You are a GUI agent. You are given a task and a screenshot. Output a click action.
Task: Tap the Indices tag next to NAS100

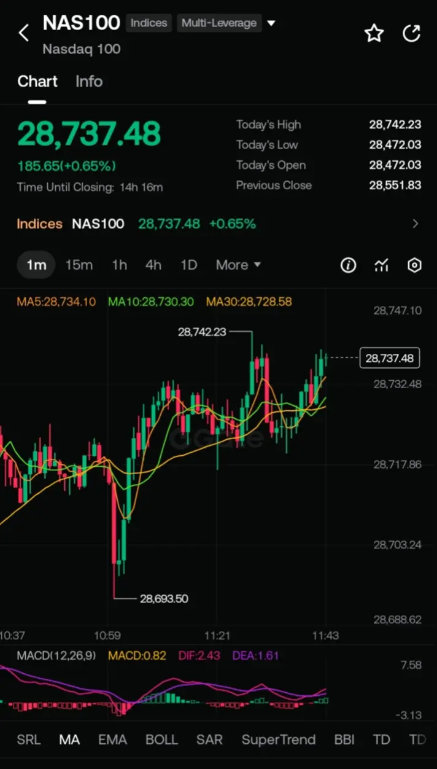click(149, 23)
